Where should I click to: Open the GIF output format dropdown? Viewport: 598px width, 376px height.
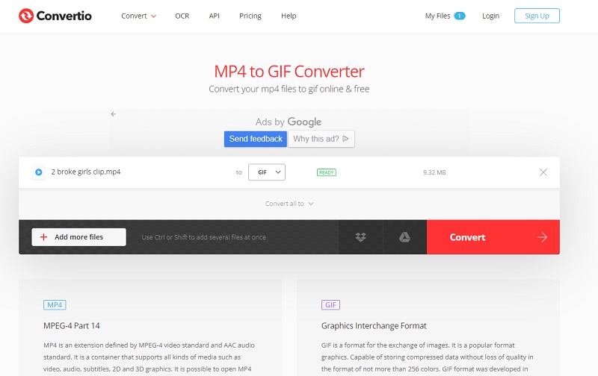point(267,172)
